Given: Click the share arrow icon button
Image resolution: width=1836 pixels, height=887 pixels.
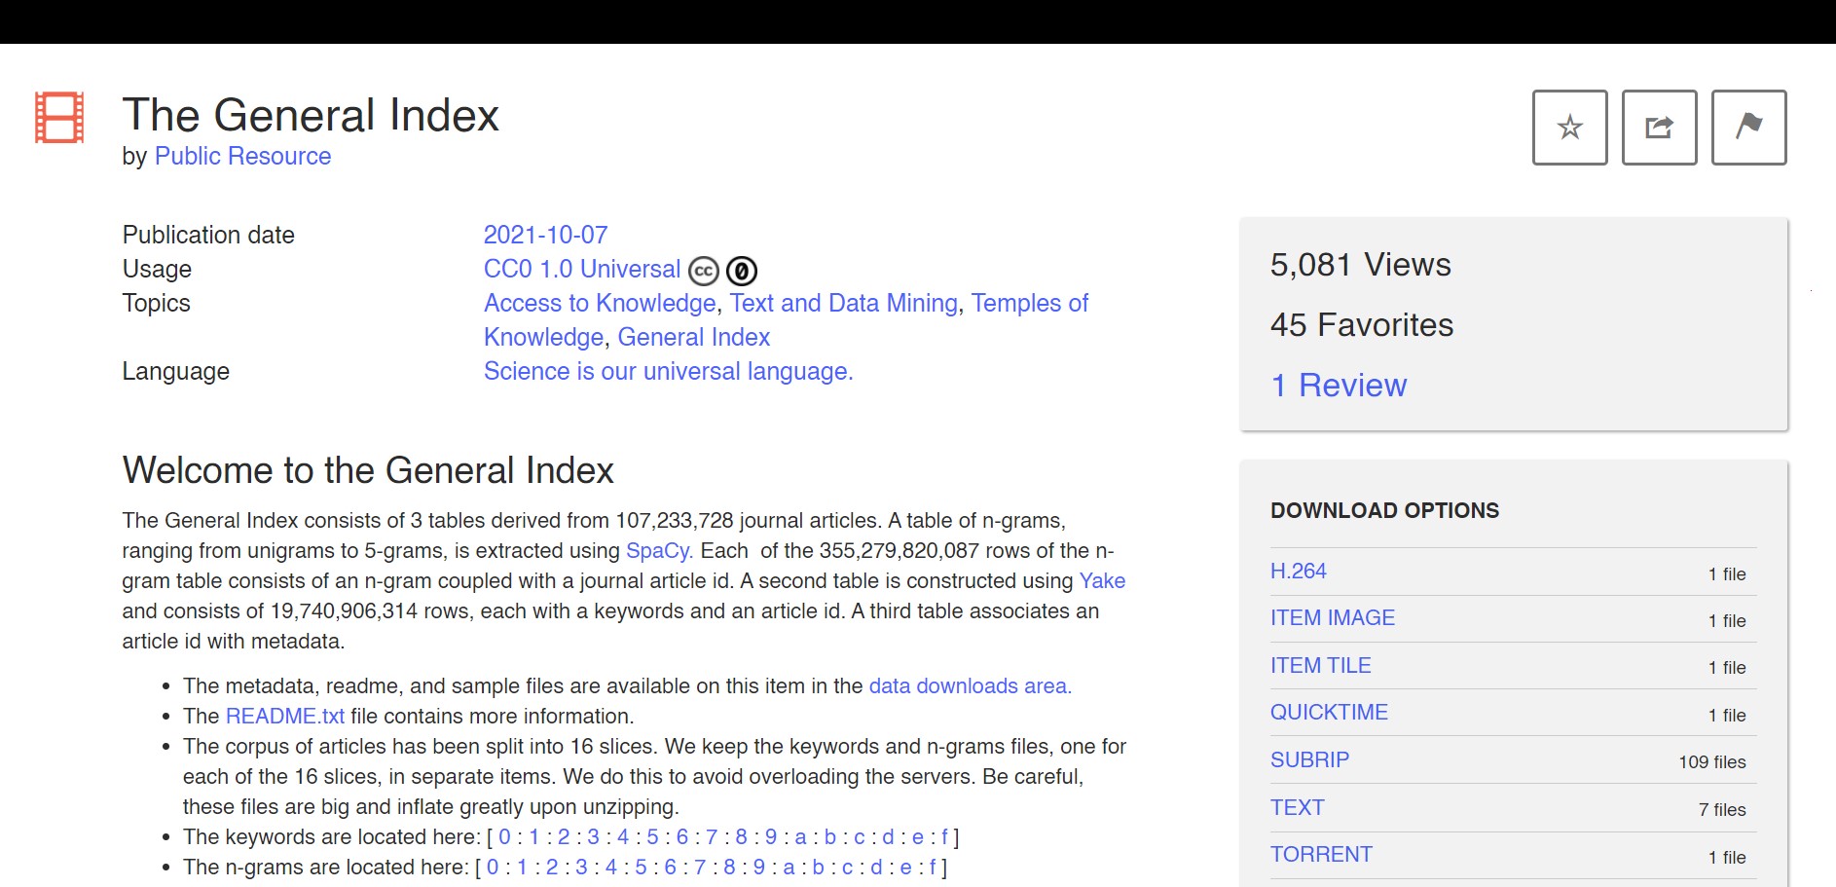Looking at the screenshot, I should coord(1659,128).
